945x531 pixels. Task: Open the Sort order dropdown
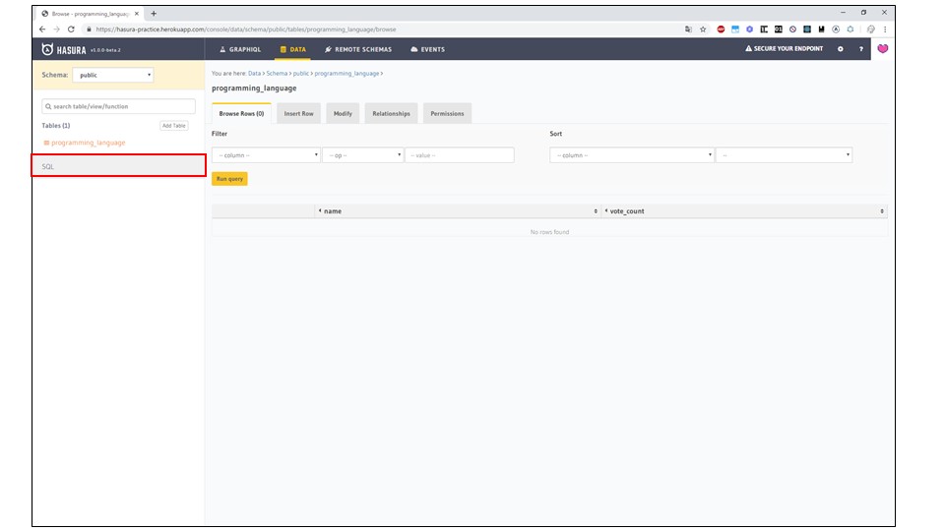[x=785, y=155]
